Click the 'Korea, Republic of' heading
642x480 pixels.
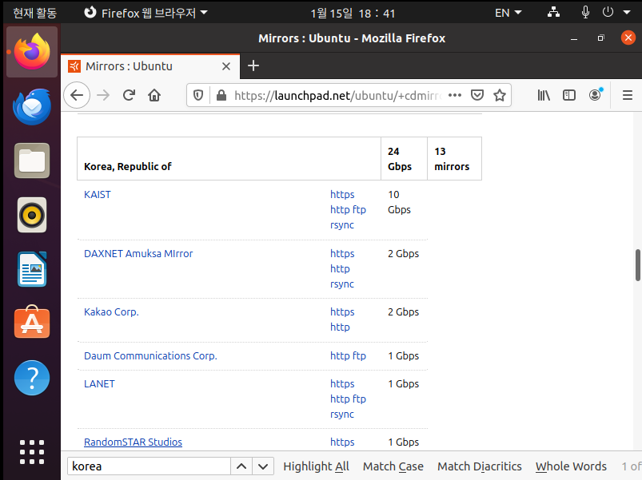[128, 166]
